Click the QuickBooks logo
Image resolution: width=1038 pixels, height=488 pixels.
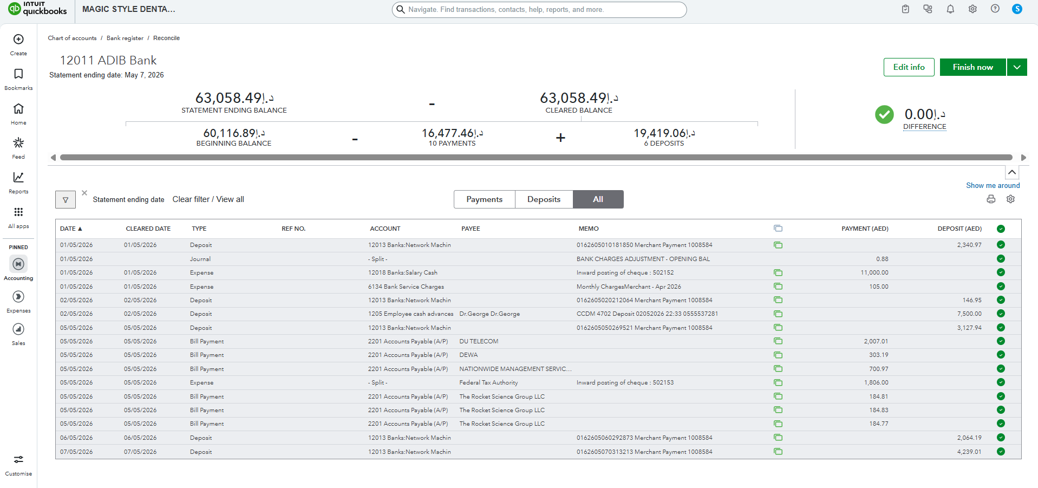coord(37,9)
